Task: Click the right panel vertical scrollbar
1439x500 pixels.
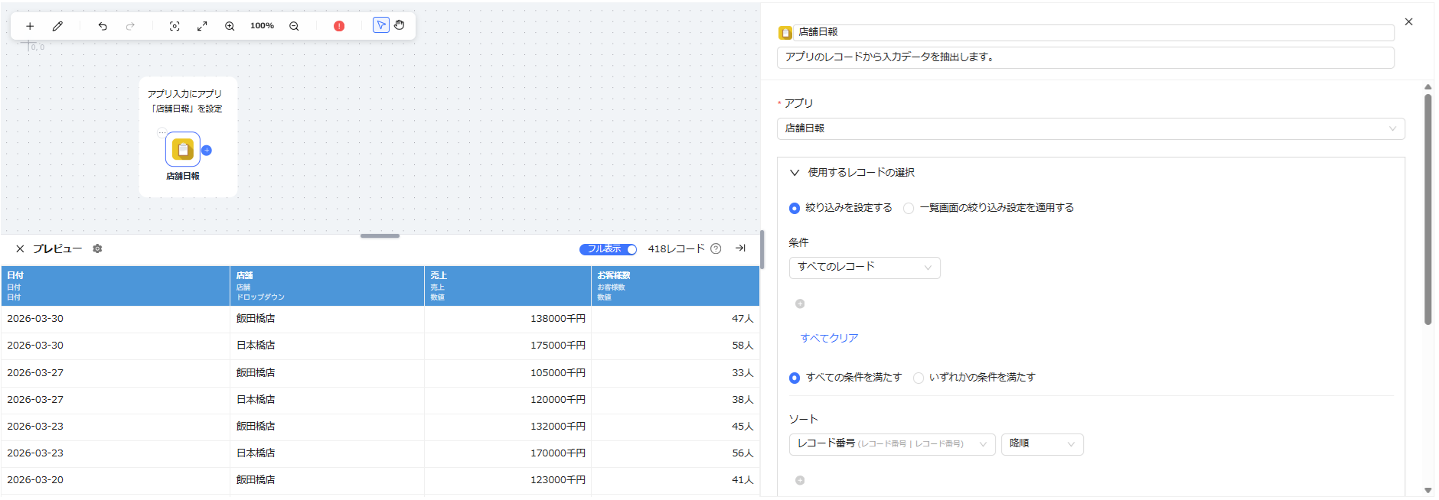Action: pyautogui.click(x=1428, y=208)
